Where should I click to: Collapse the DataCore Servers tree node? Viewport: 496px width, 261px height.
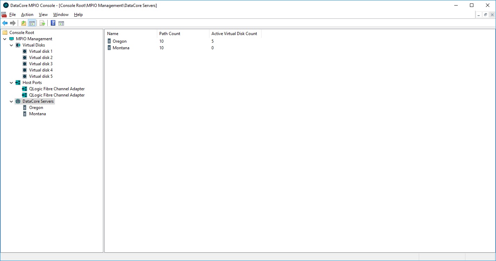11,101
